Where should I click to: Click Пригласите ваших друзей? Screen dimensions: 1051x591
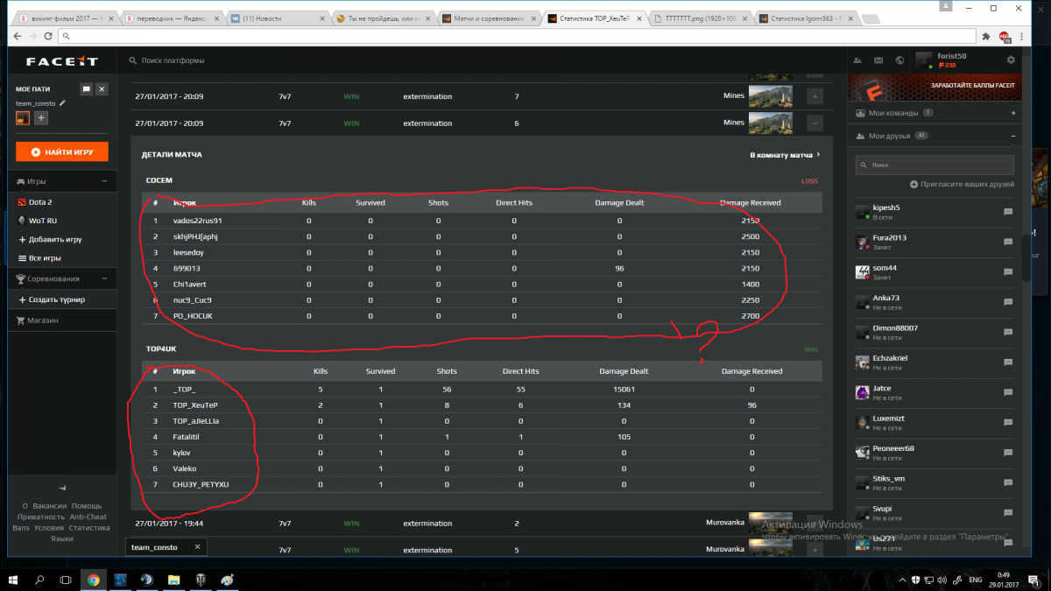coord(962,184)
